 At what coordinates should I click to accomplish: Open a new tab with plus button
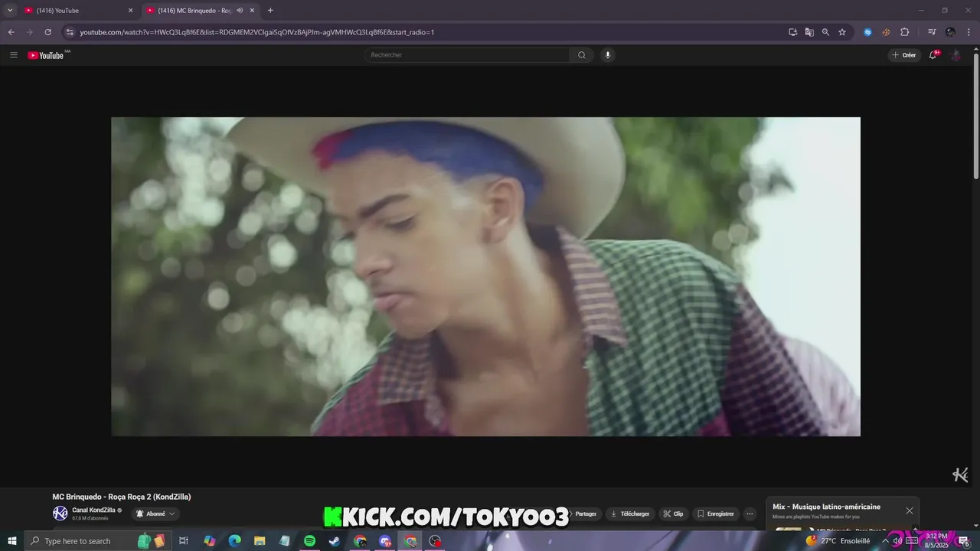pos(270,11)
